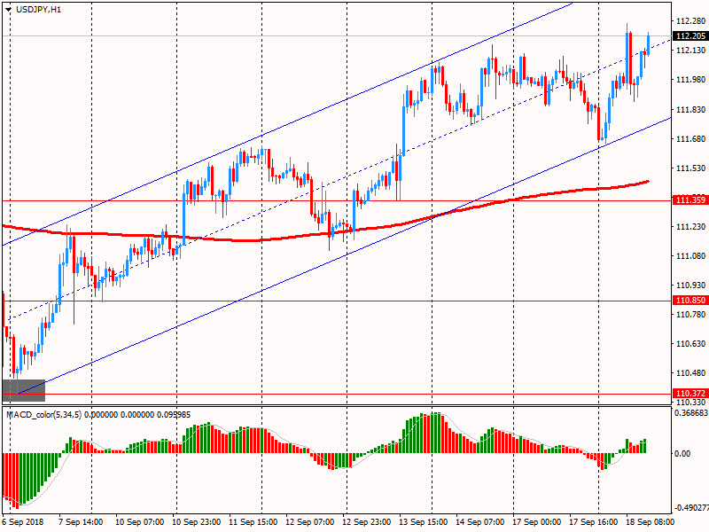
Task: Click price scale value 111.530
Action: click(x=691, y=168)
